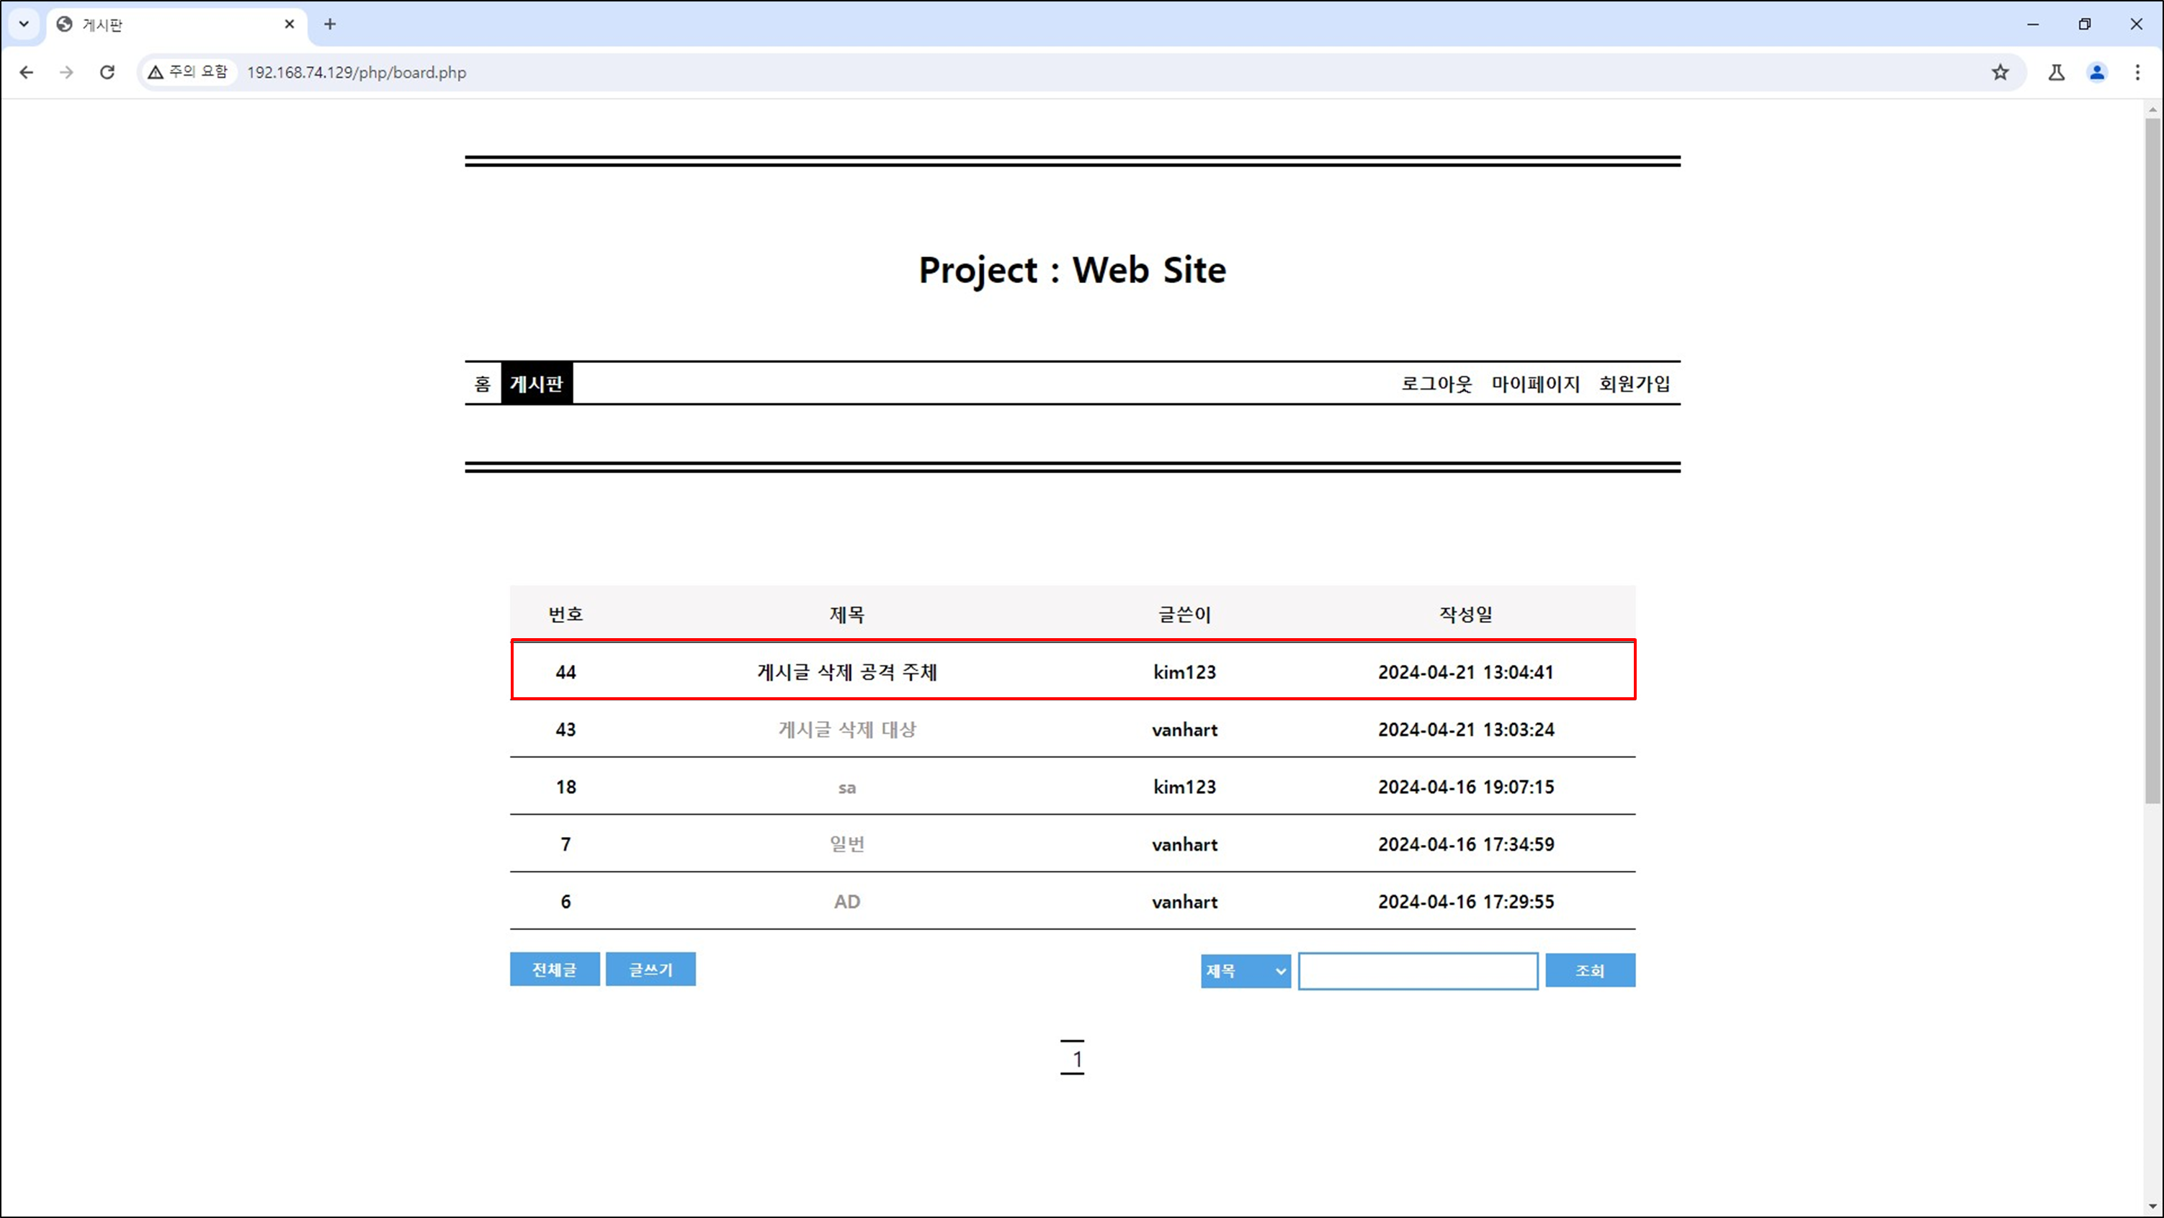Expand the tab search chevron
Screen dimensions: 2164x1218
click(x=24, y=24)
